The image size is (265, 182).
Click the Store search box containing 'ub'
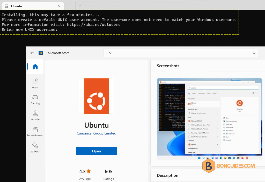click(x=181, y=53)
